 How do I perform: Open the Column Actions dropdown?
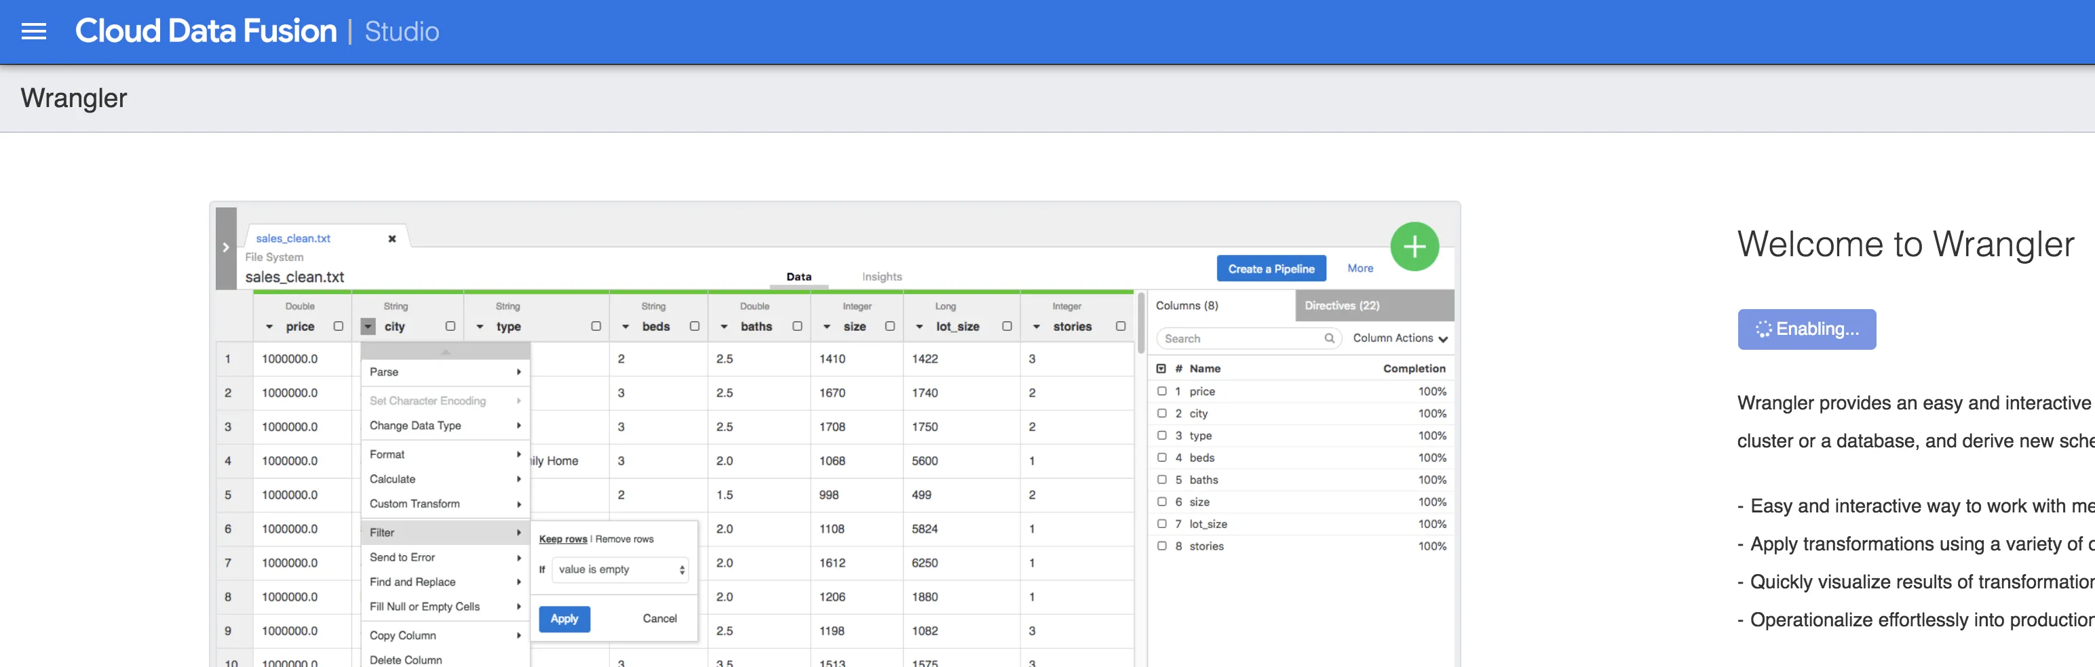pos(1400,339)
